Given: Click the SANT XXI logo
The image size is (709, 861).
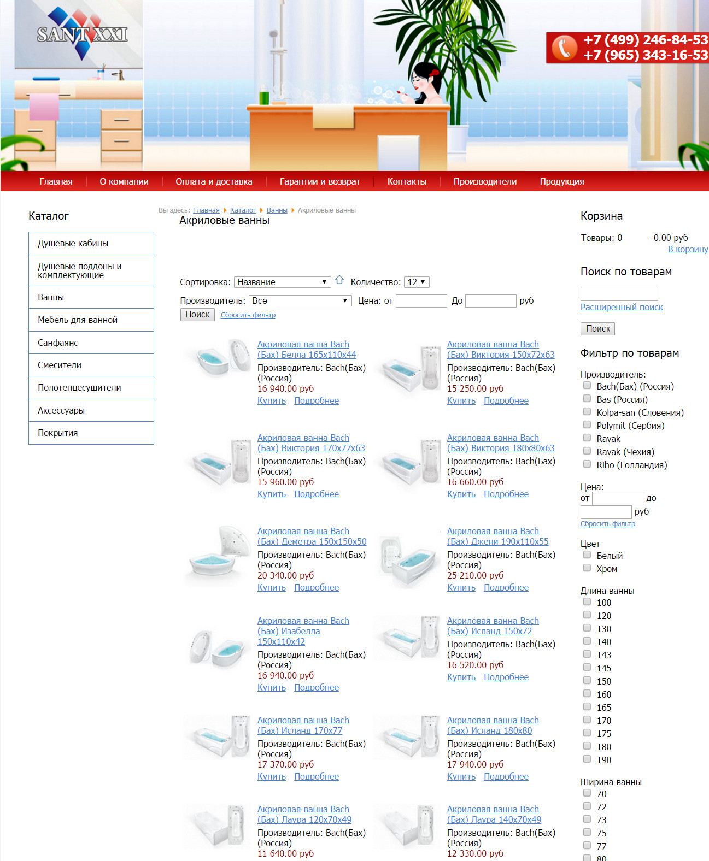Looking at the screenshot, I should [82, 34].
